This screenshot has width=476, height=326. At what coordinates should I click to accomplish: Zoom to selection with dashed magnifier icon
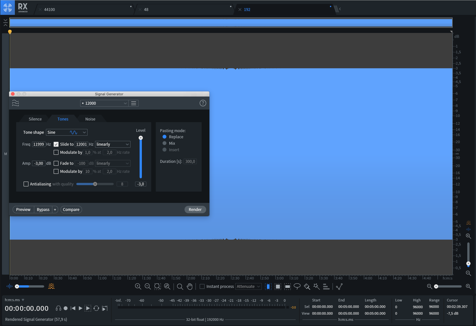pos(157,286)
